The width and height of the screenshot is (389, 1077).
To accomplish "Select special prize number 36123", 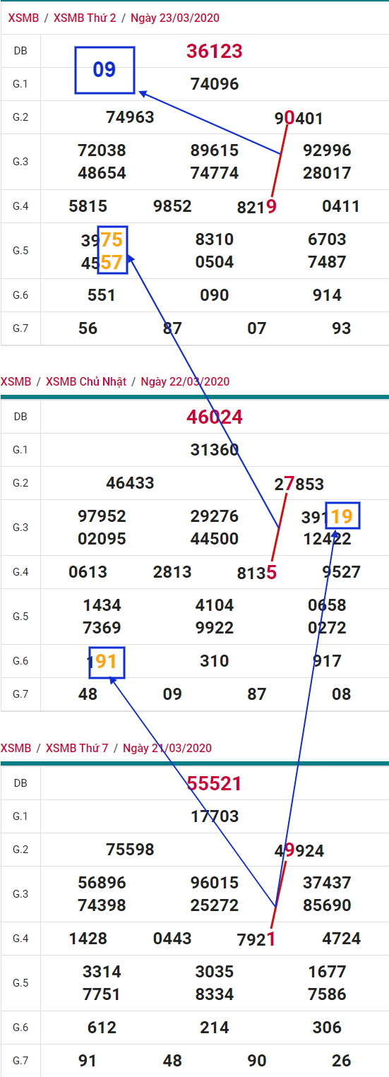I will click(215, 51).
